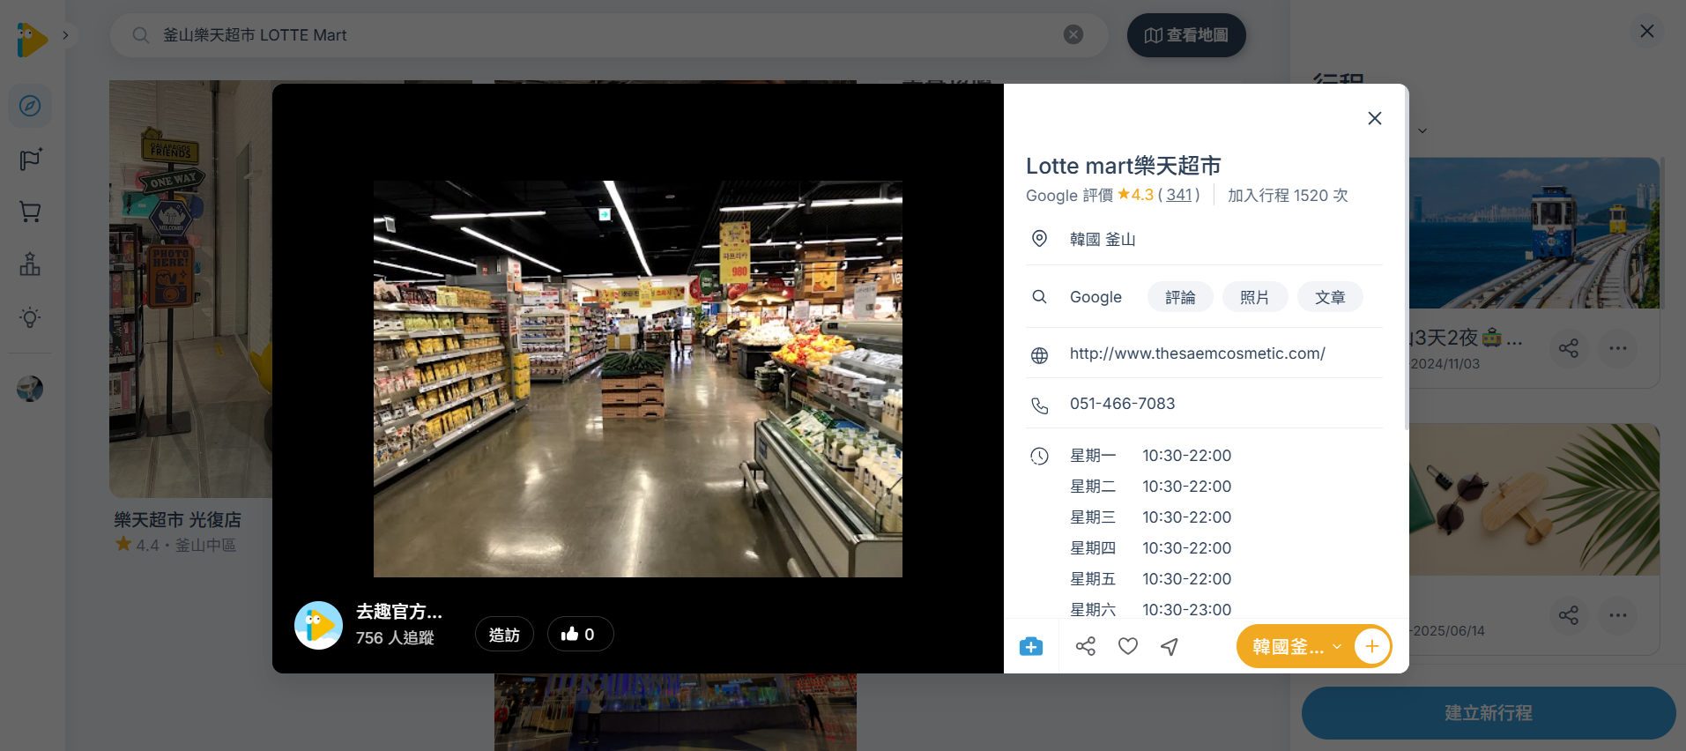Viewport: 1686px width, 751px height.
Task: Click the phone icon
Action: 1040,405
